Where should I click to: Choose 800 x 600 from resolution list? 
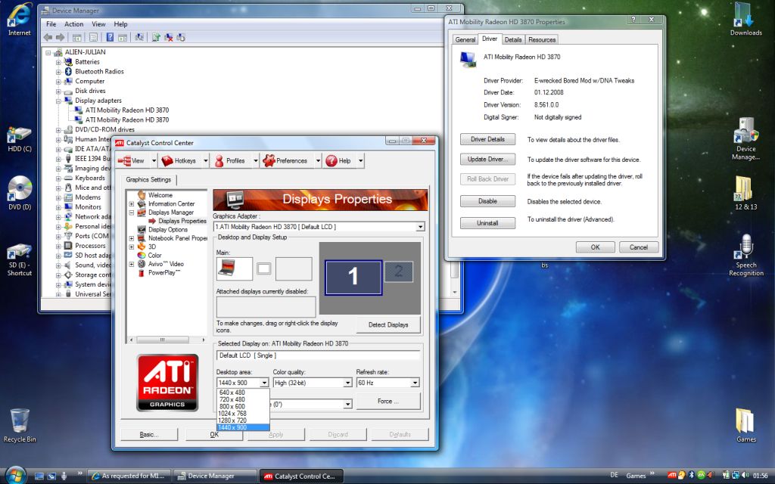[x=243, y=406]
